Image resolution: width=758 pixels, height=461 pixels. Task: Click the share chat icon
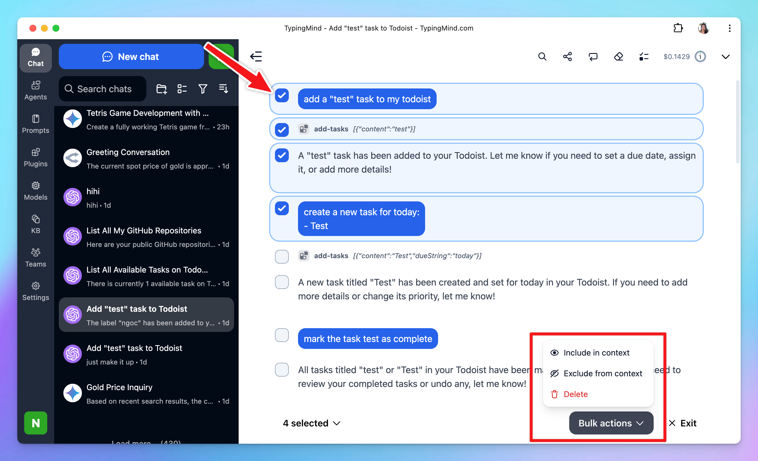[567, 56]
